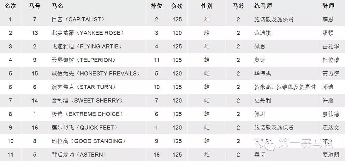
Task: Open the 天界银树 (TELPERION) entry
Action: (x=84, y=60)
